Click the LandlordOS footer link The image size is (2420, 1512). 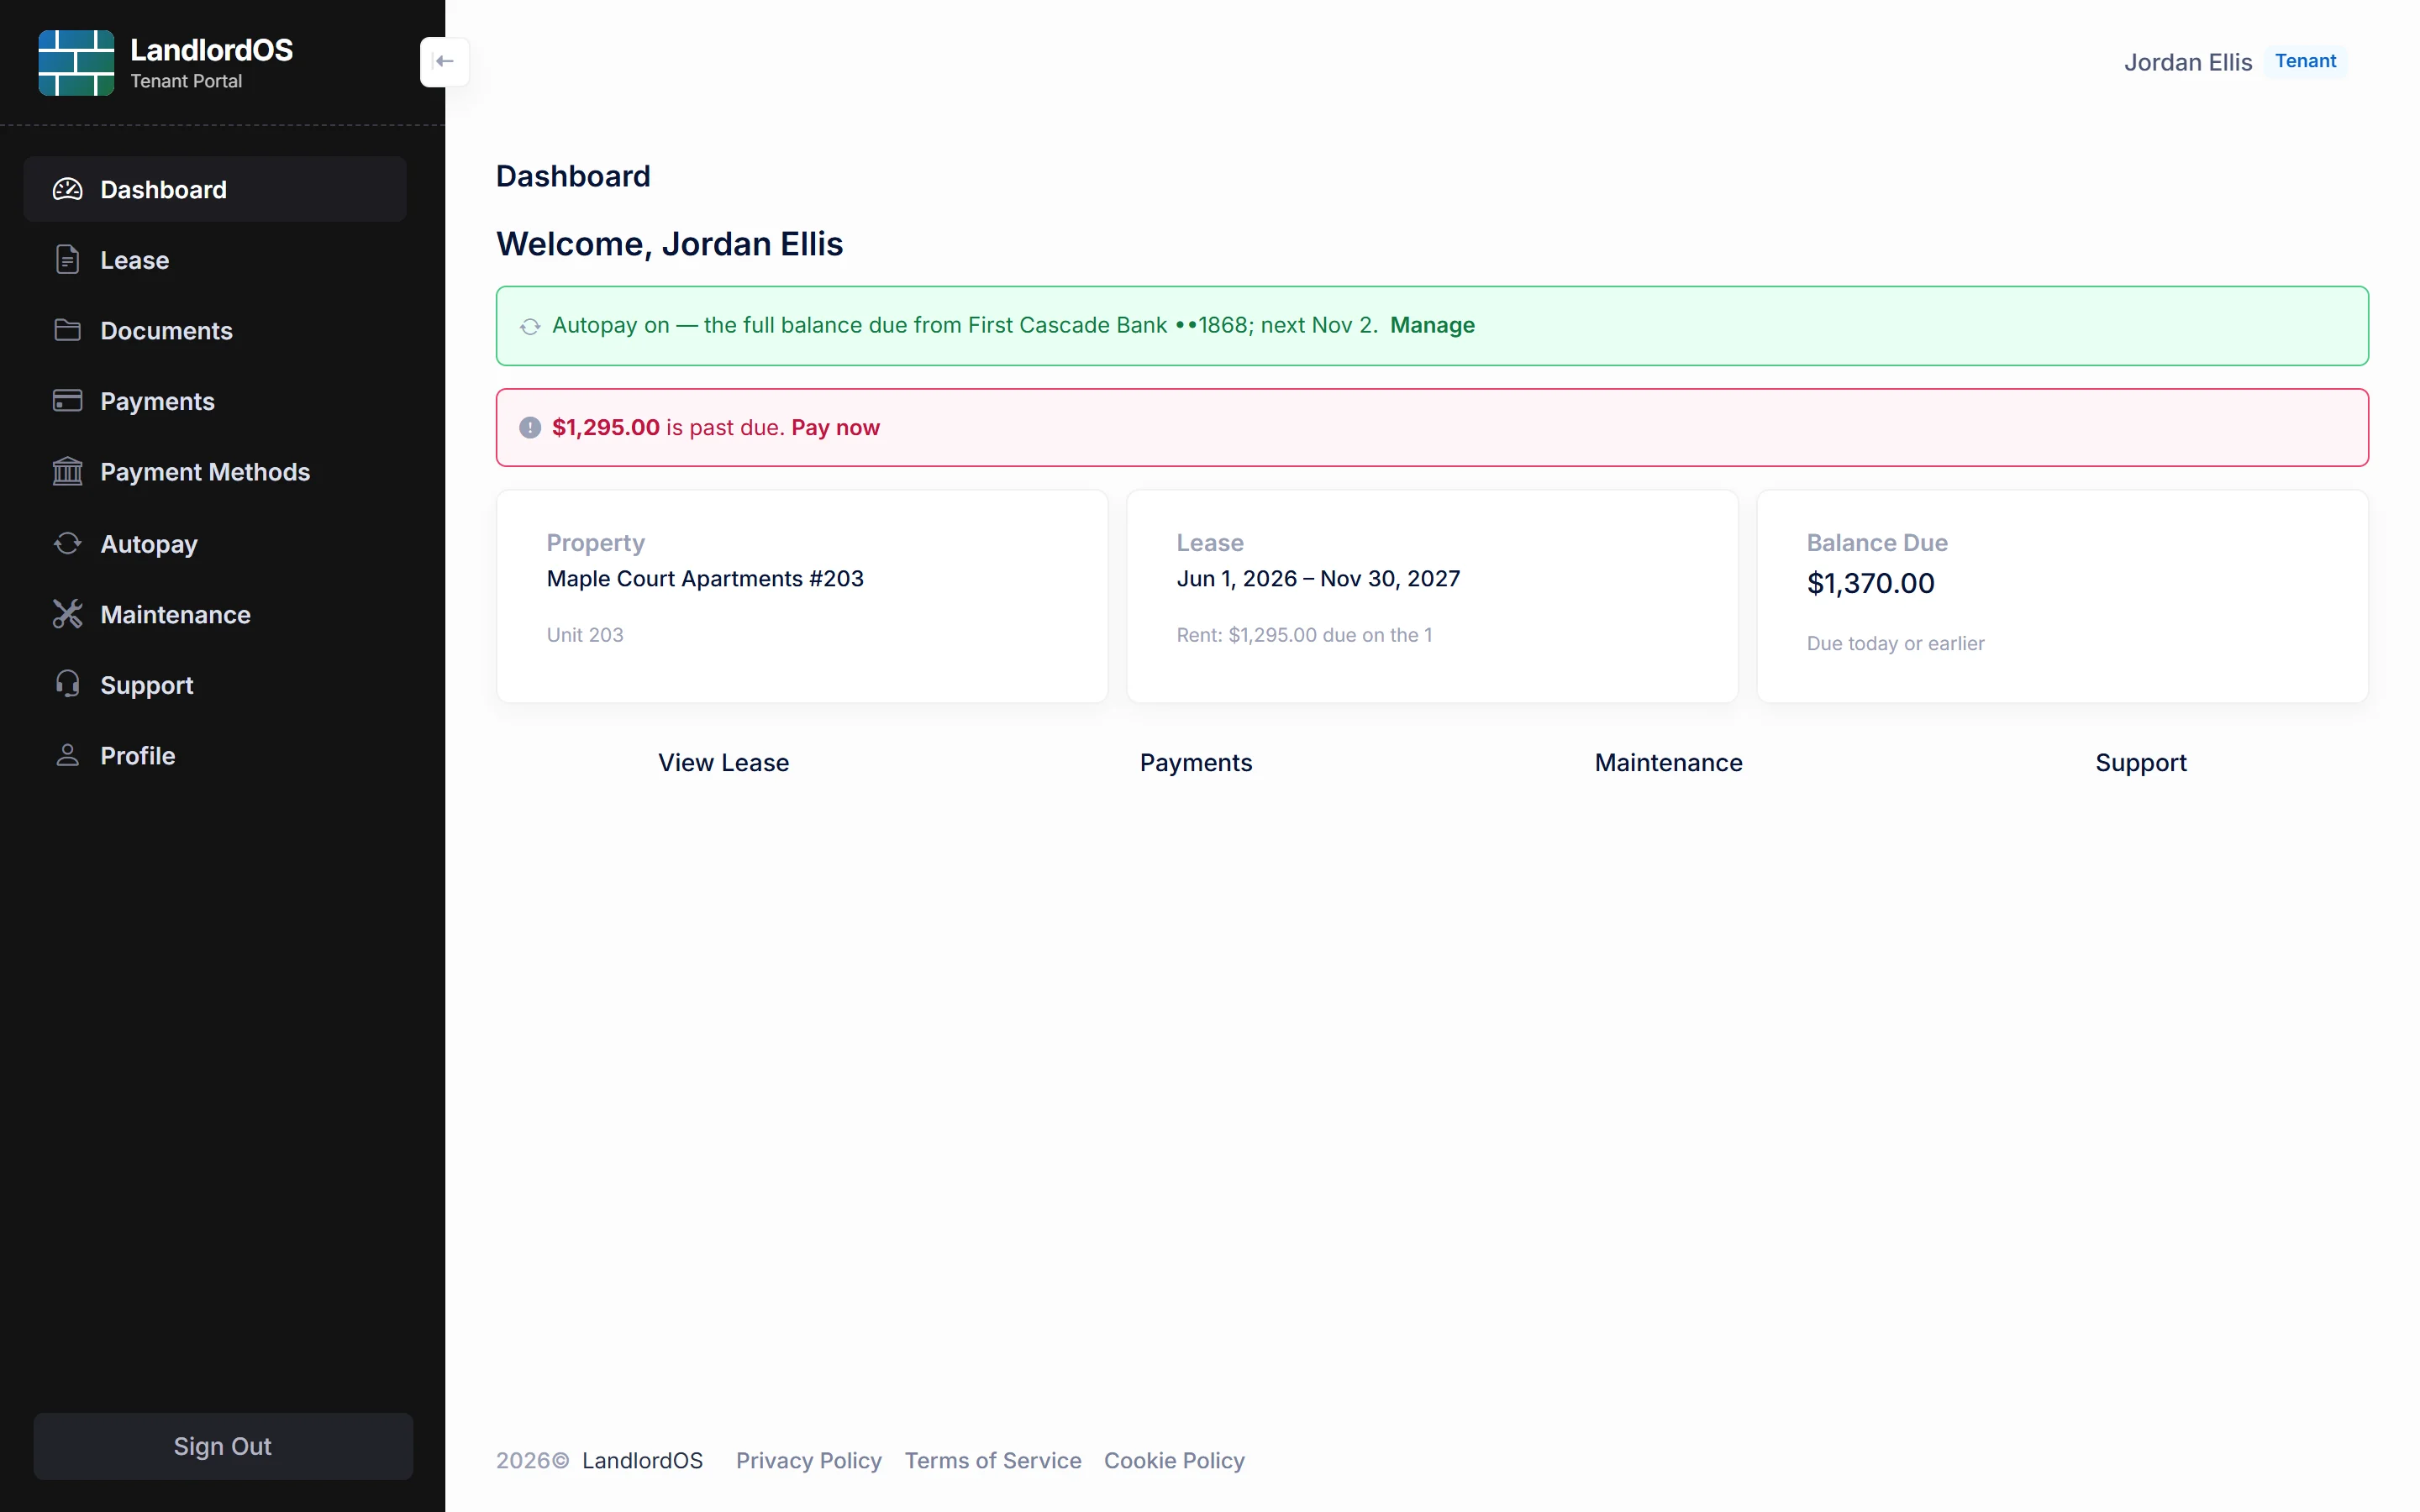642,1461
